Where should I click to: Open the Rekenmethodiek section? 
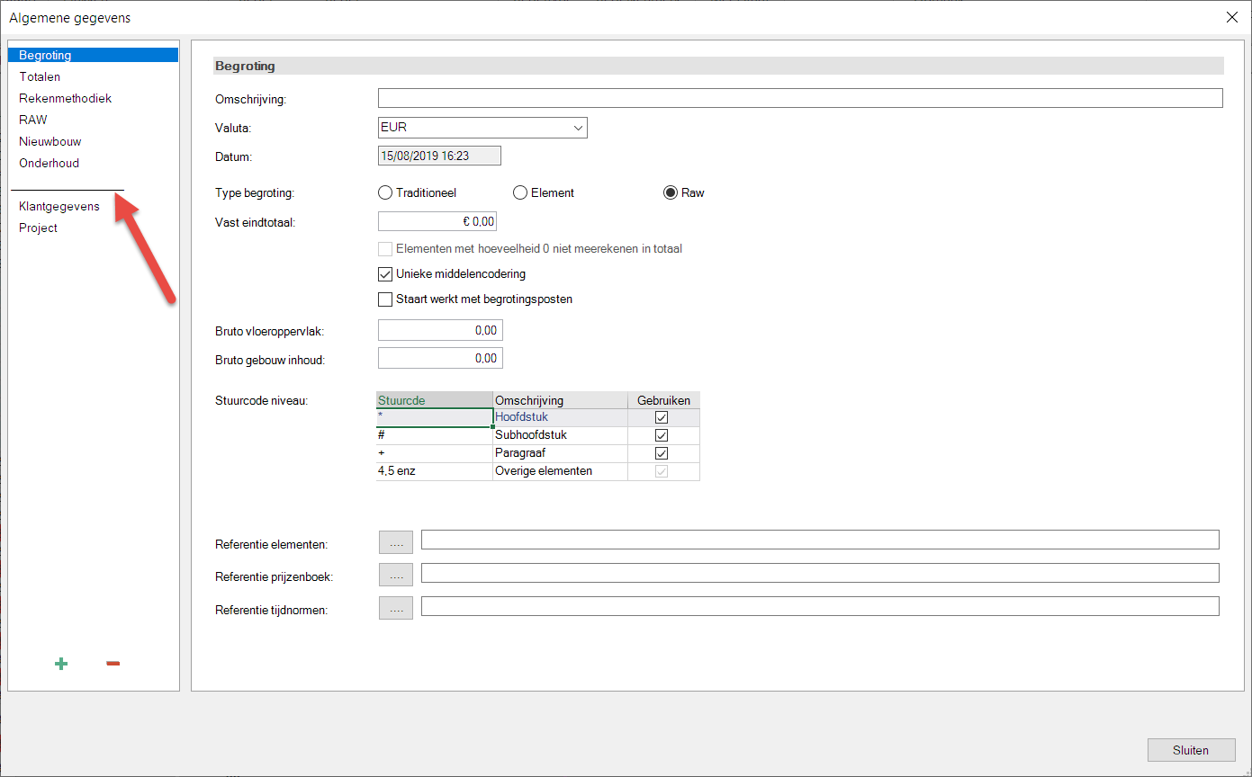click(66, 98)
